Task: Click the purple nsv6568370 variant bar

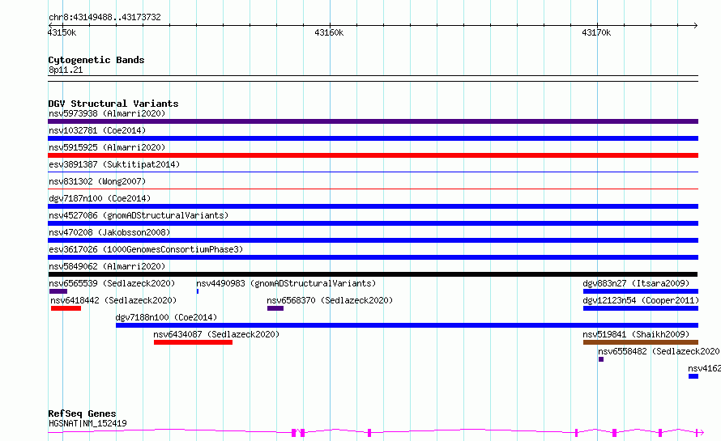Action: [x=275, y=308]
